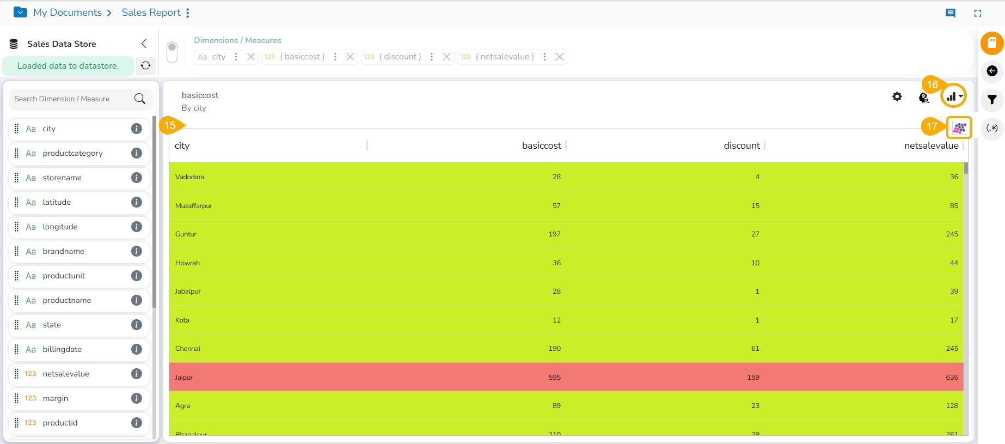Image resolution: width=1005 pixels, height=444 pixels.
Task: Sort by the basiccost column header
Action: 541,145
